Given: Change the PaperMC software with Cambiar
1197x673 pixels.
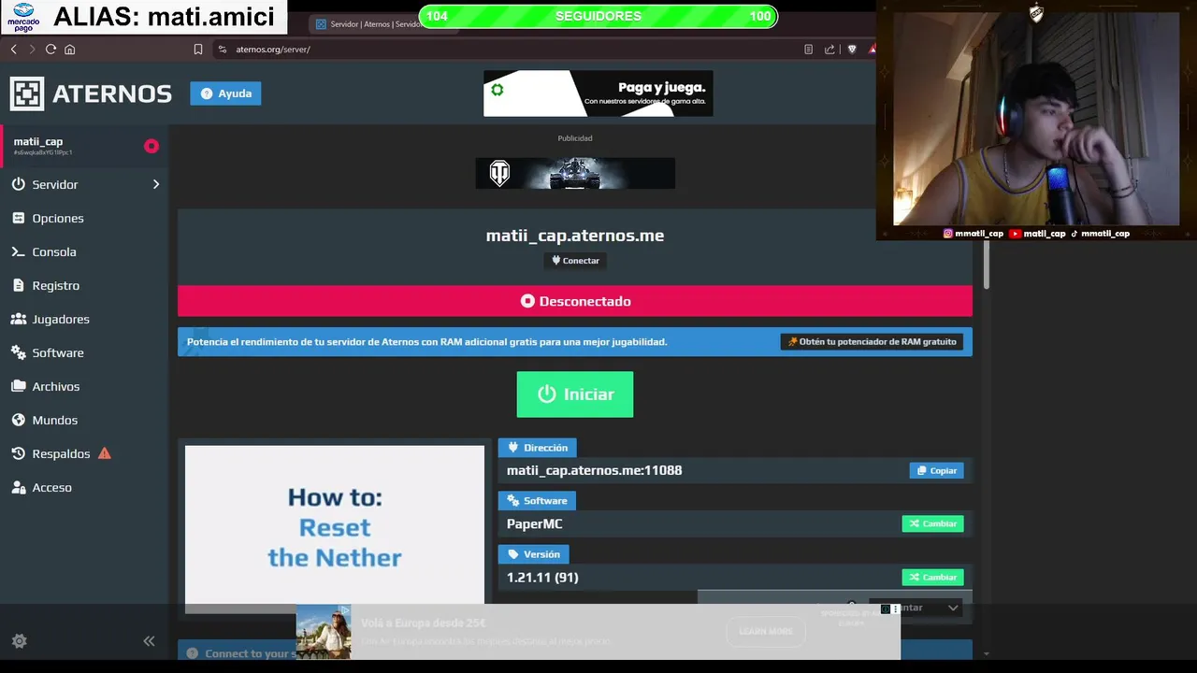Looking at the screenshot, I should tap(932, 523).
